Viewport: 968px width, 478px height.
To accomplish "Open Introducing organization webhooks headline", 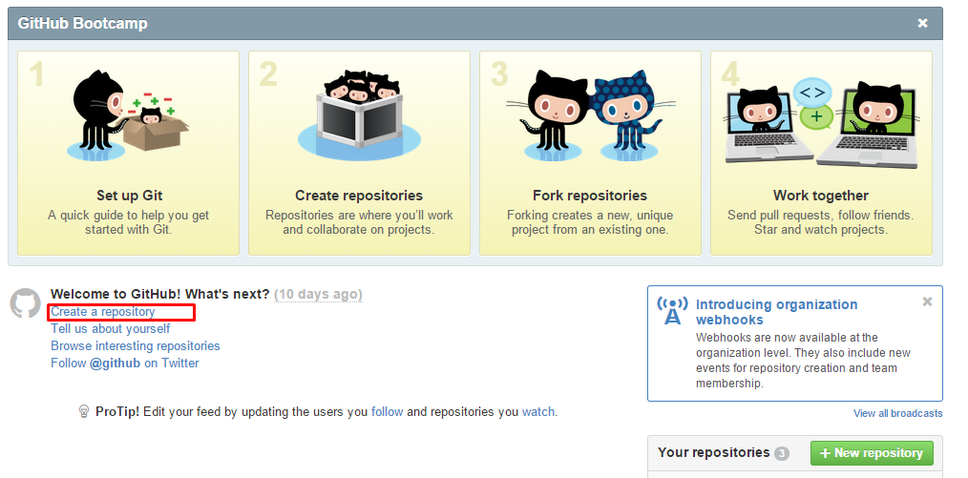I will (x=777, y=312).
